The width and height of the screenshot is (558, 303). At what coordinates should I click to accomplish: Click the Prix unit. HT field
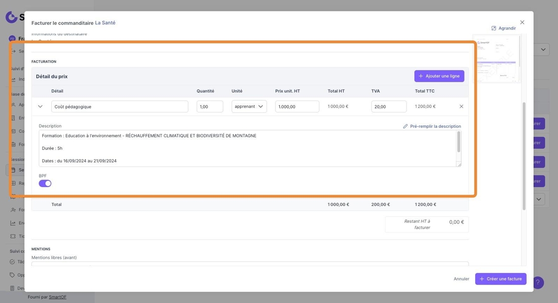[297, 106]
